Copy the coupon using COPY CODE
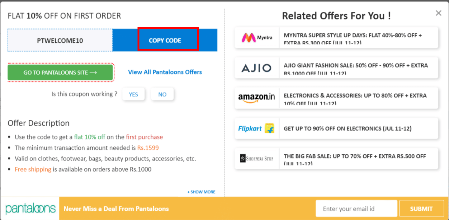Image resolution: width=449 pixels, height=220 pixels. point(165,40)
